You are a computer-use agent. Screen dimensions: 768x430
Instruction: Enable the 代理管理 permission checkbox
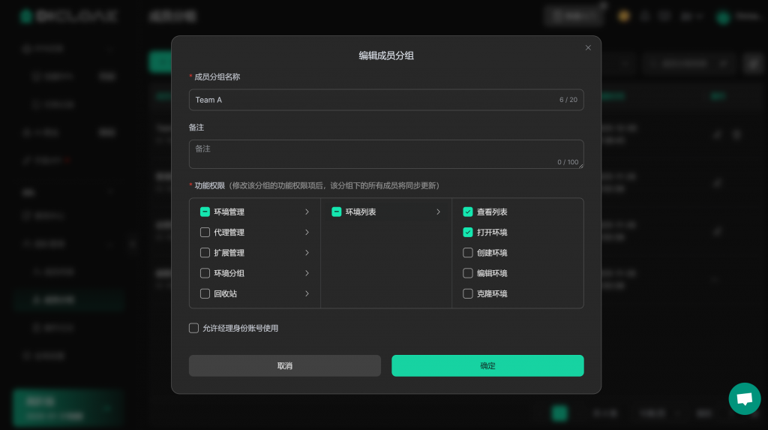tap(205, 233)
